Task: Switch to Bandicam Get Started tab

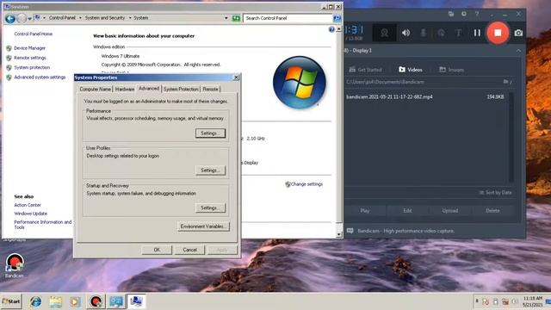Action: point(365,70)
